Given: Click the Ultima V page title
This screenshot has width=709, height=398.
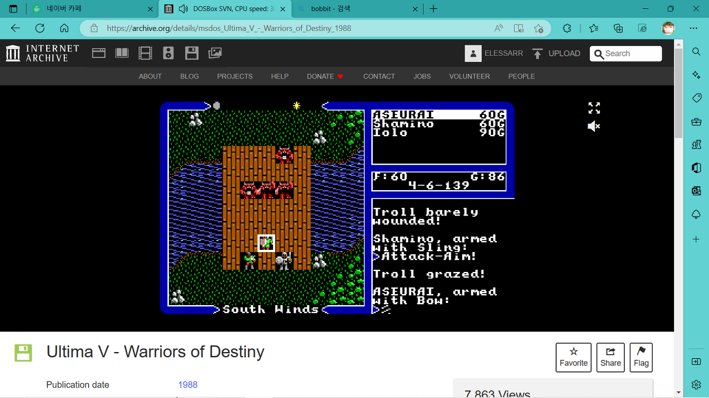Looking at the screenshot, I should 156,352.
